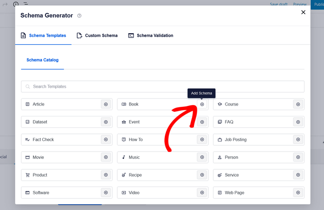Click the plus icon for Event schema
This screenshot has height=210, width=324.
pos(202,122)
